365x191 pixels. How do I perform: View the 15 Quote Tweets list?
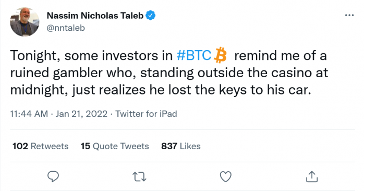click(115, 146)
